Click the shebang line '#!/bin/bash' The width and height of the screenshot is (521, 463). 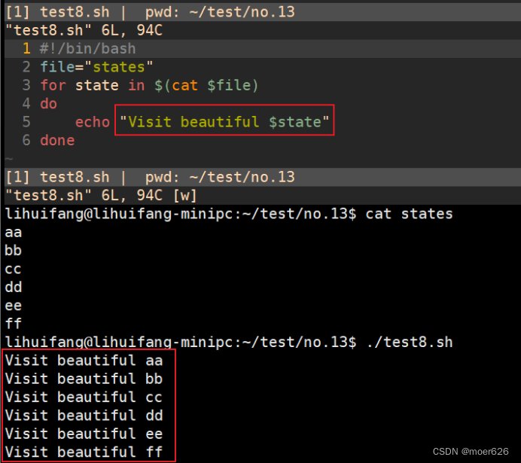88,49
